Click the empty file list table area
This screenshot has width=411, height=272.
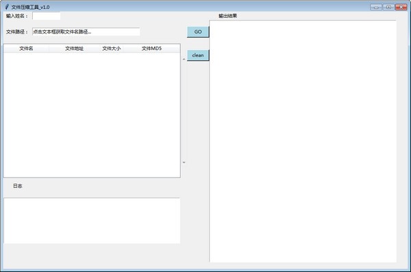click(x=92, y=115)
